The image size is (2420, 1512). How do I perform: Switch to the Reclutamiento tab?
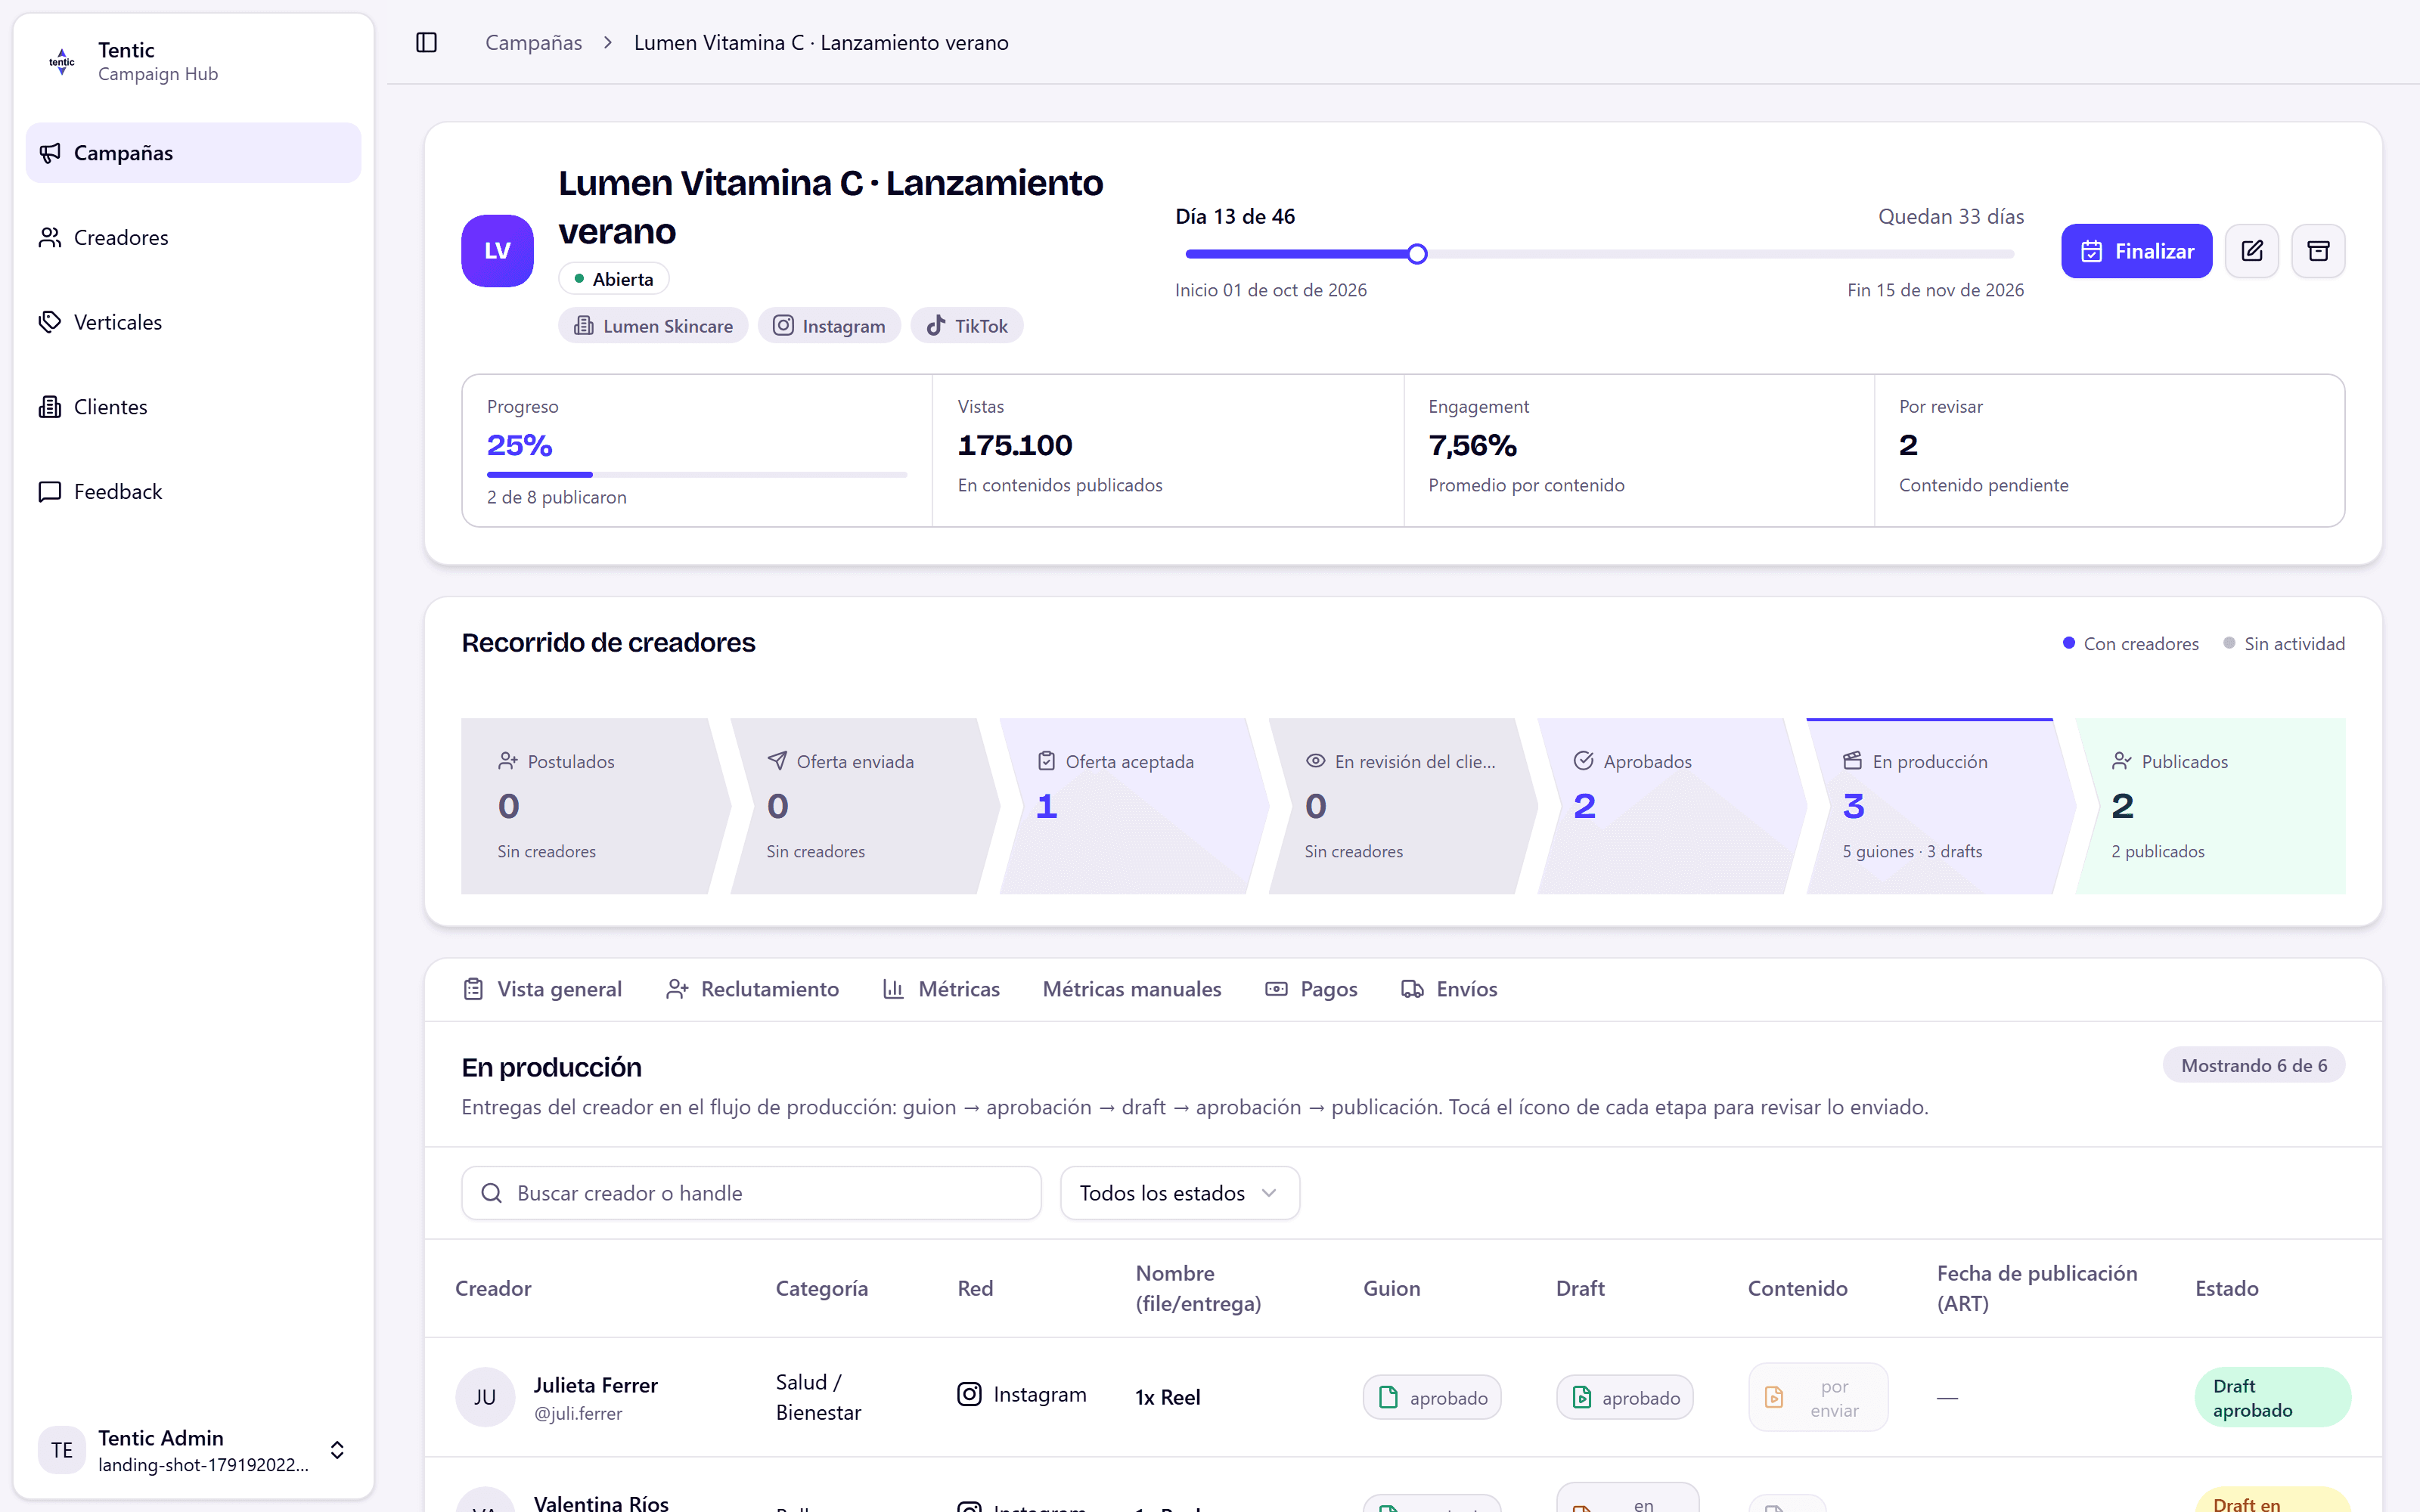pos(753,990)
